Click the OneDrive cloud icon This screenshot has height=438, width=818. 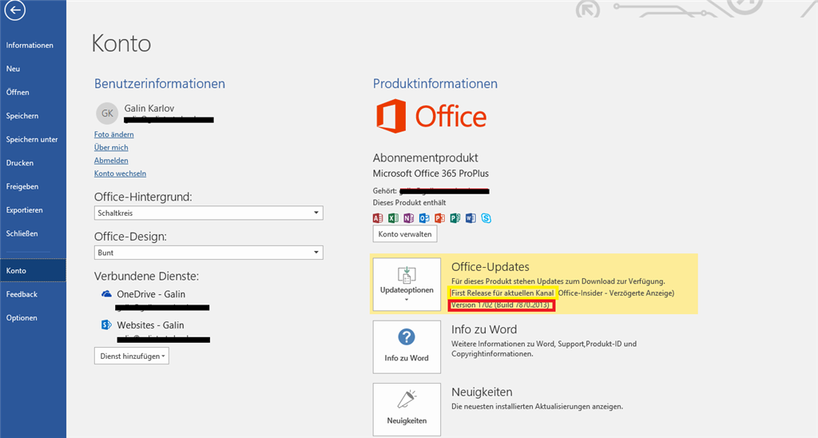(x=106, y=294)
